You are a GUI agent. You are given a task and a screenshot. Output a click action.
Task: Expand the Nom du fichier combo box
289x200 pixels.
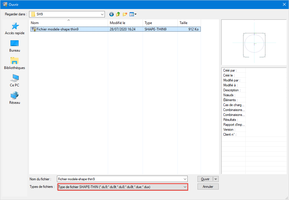click(x=185, y=179)
